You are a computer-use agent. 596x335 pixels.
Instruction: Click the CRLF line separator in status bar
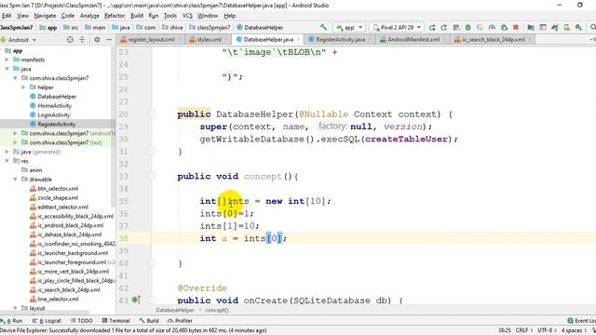click(x=523, y=330)
